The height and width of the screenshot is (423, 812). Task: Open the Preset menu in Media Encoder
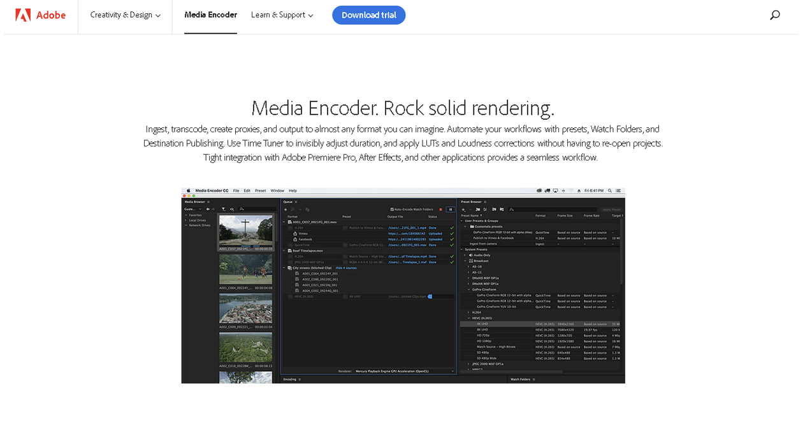coord(260,190)
